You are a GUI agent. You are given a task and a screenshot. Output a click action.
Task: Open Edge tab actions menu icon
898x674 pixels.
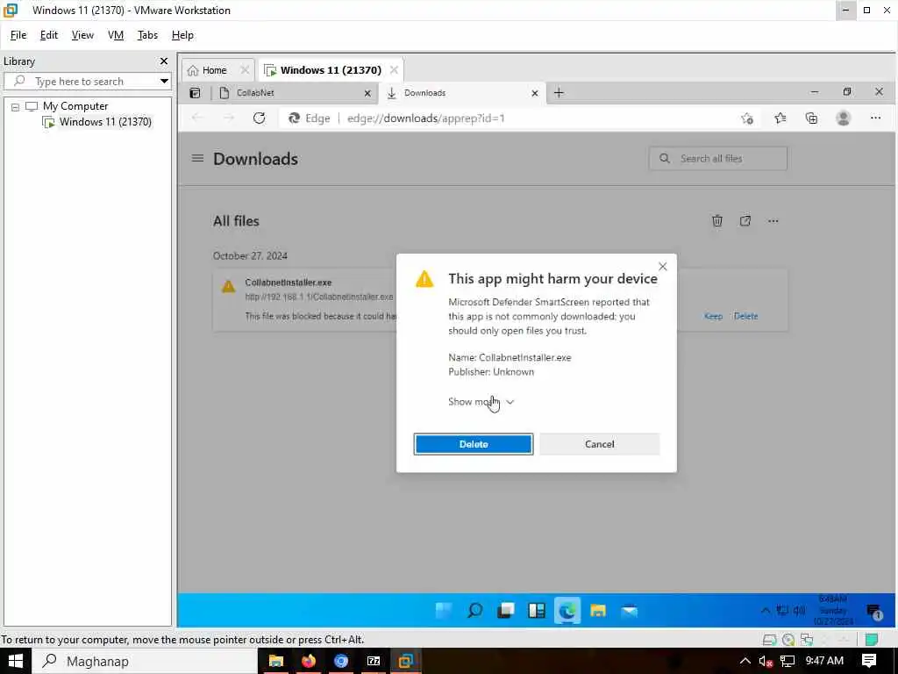pos(196,93)
